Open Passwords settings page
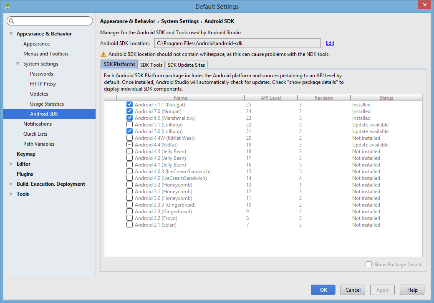The width and height of the screenshot is (434, 303). click(41, 73)
